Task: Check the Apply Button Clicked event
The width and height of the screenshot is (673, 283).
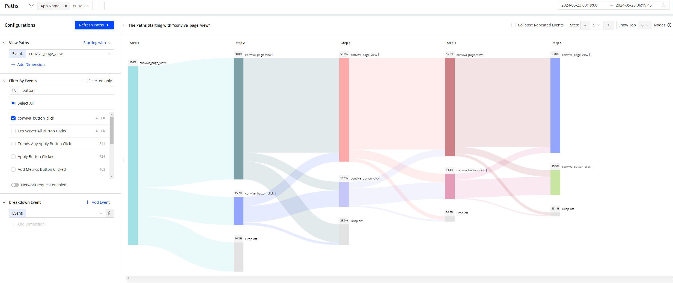Action: (13, 157)
